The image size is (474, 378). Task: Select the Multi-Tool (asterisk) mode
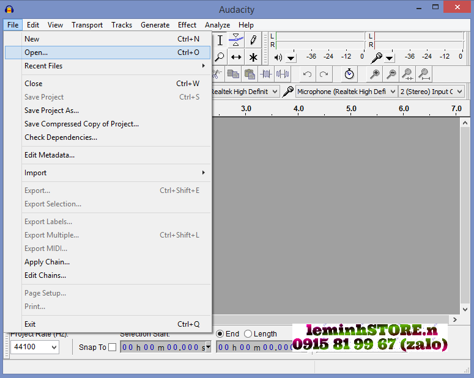point(253,57)
